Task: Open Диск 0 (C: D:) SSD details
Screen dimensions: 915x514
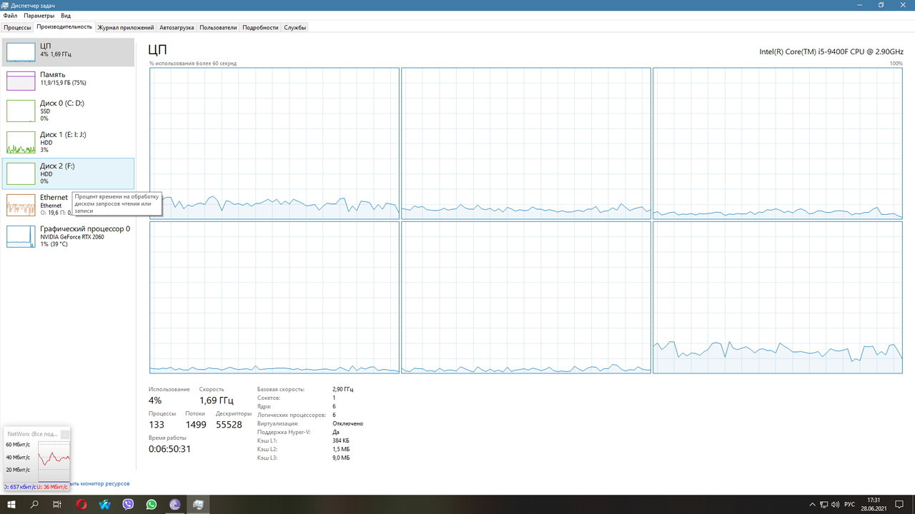Action: [68, 111]
